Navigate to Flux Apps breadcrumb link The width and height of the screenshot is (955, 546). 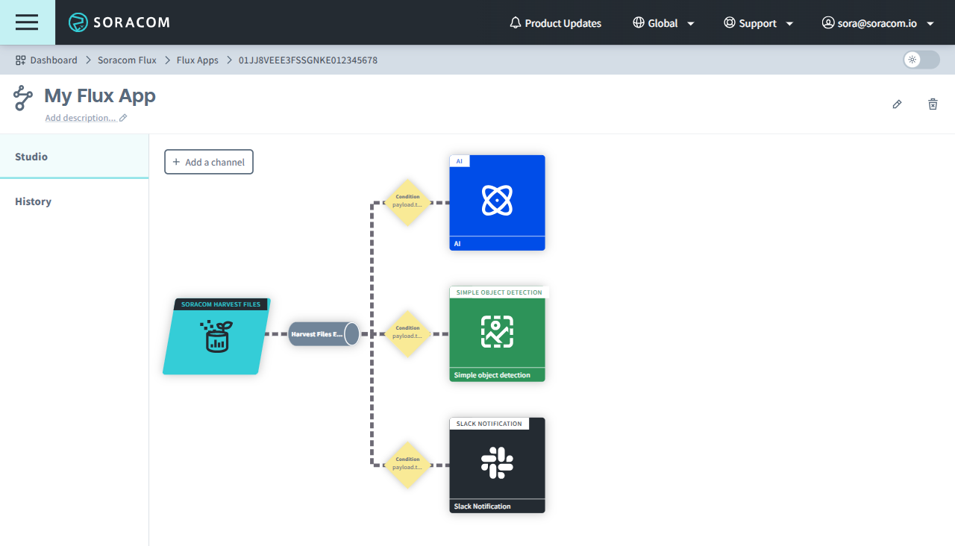197,60
